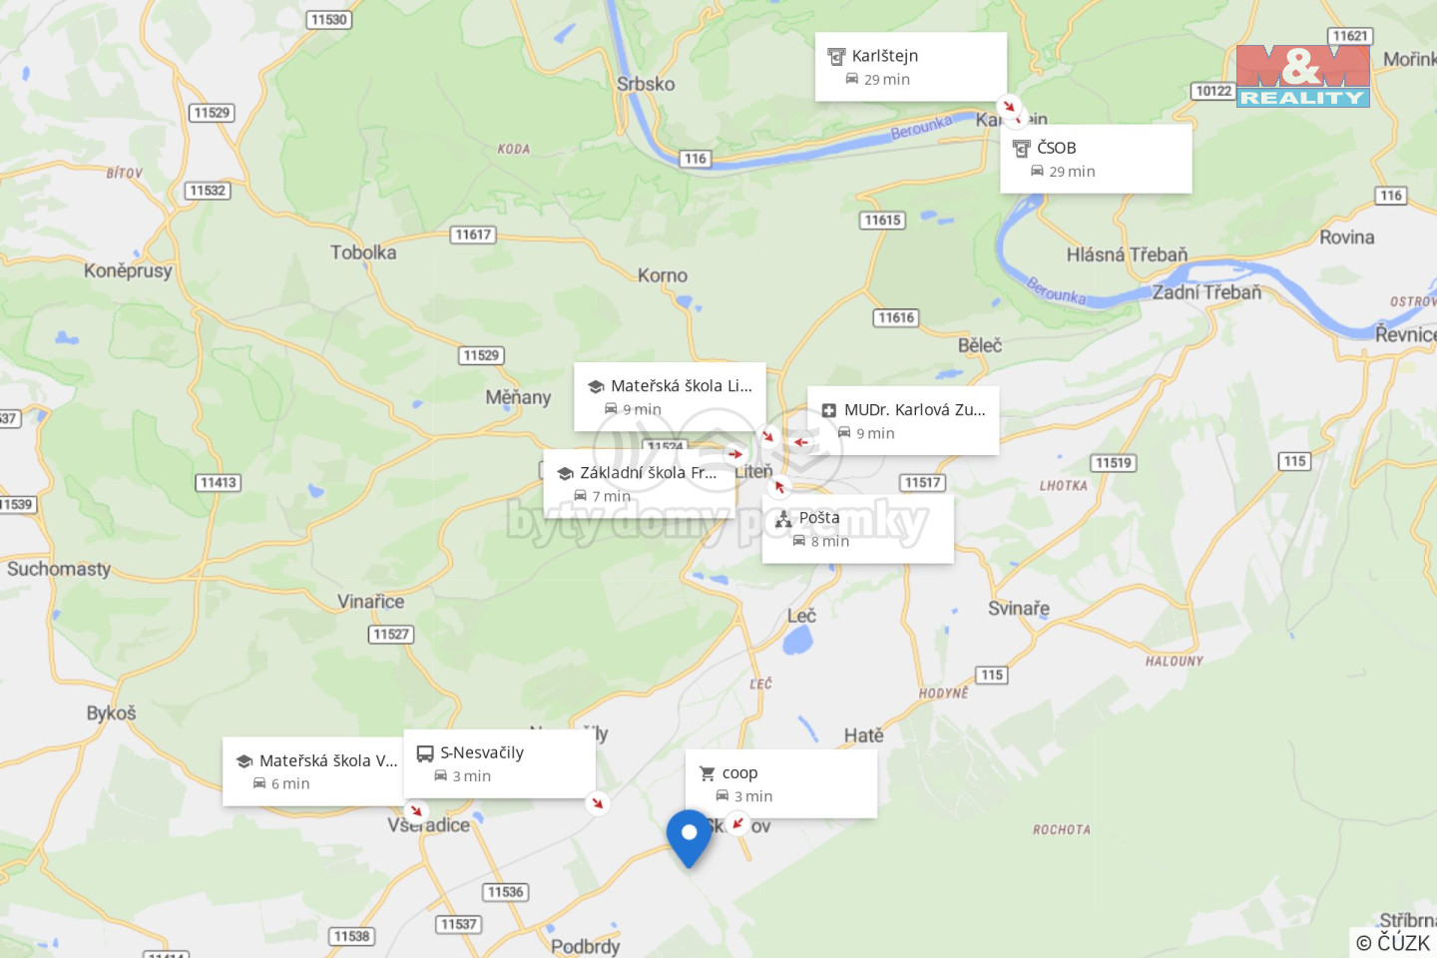The height and width of the screenshot is (958, 1437).
Task: Click the MUDr. Karlová medical cross icon
Action: tap(828, 410)
